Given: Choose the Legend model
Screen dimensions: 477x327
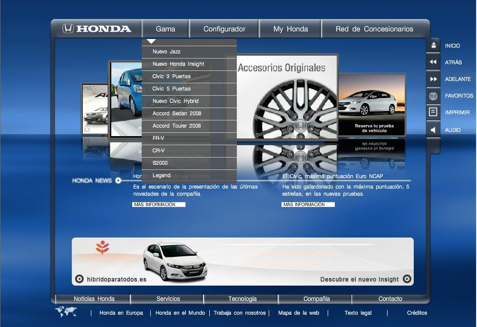Looking at the screenshot, I should (x=189, y=176).
